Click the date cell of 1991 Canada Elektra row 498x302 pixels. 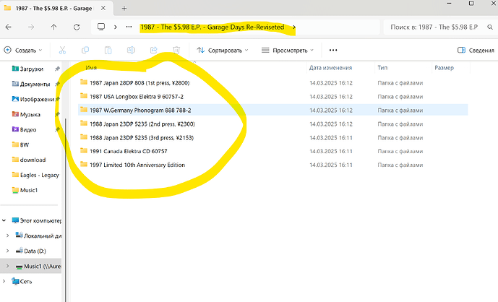(331, 151)
